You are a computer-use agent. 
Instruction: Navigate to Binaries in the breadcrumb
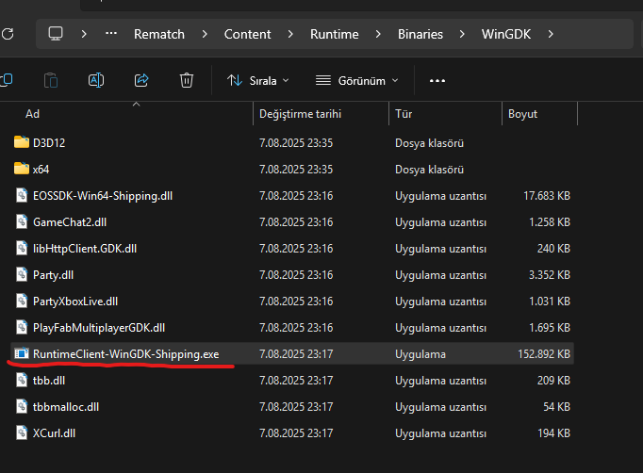pyautogui.click(x=420, y=34)
